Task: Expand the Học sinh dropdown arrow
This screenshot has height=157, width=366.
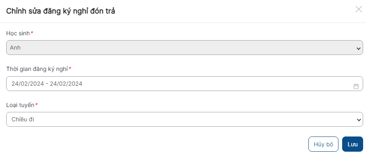Action: coord(359,49)
